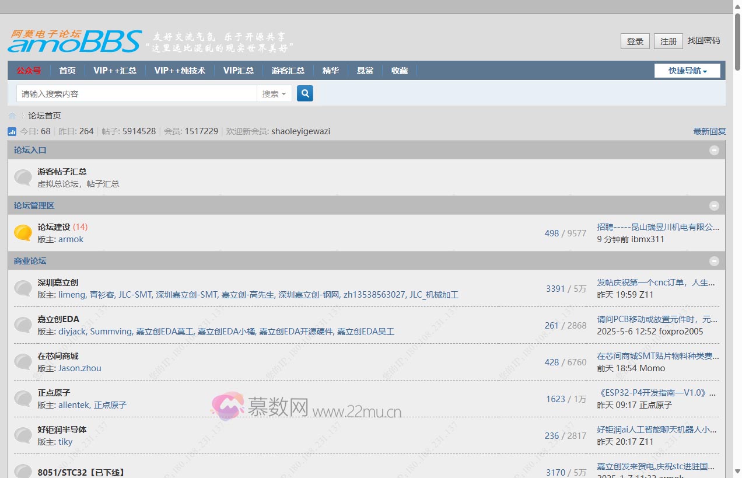Collapse the 论坛入口 section

tap(714, 150)
